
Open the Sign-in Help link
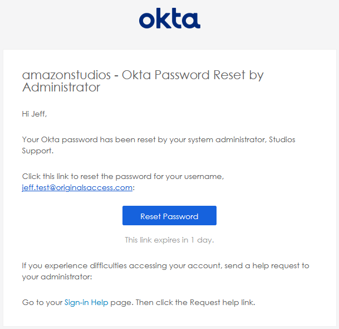(86, 302)
